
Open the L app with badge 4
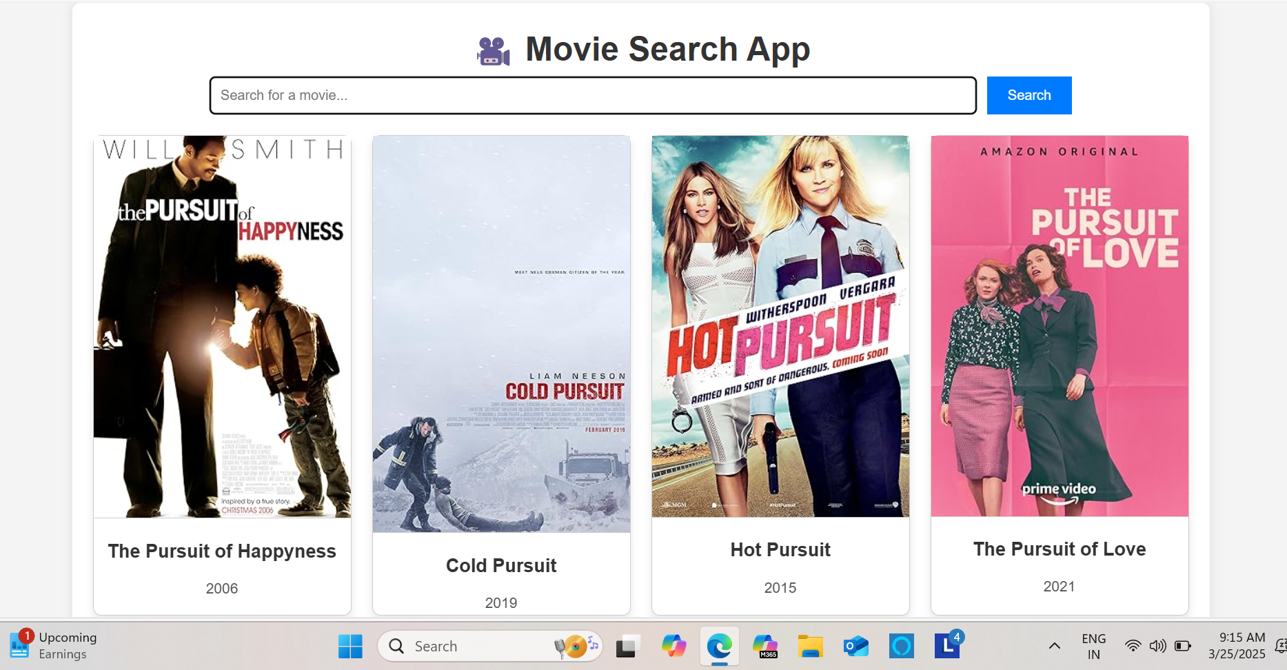point(948,645)
